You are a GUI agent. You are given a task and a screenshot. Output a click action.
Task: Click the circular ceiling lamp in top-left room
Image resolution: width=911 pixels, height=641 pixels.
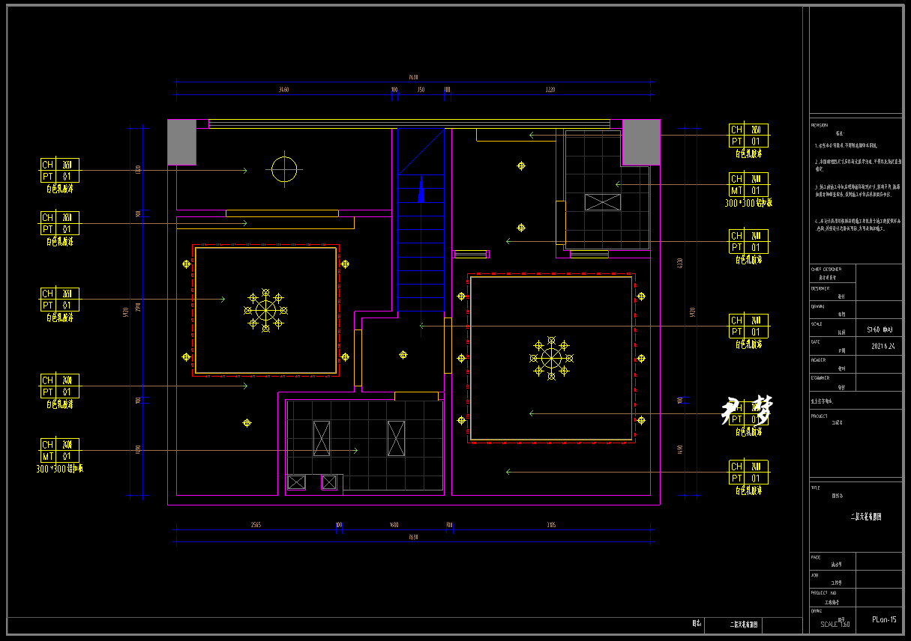[x=284, y=170]
